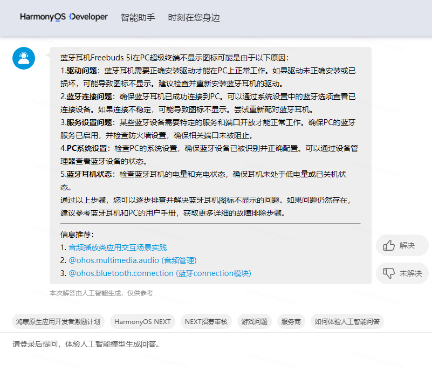Viewport: 432px width, 372px height.
Task: Open the @ohos.bluetooth.connection link
Action: tap(160, 273)
